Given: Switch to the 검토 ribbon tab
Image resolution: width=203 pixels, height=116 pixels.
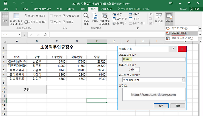Looking at the screenshot, I should [x=83, y=9].
